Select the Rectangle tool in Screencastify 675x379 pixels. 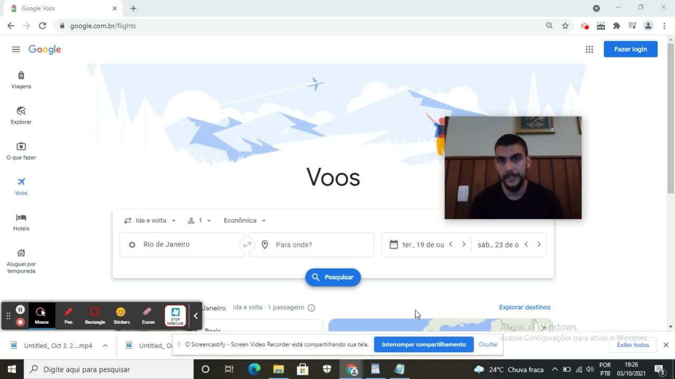pos(95,315)
